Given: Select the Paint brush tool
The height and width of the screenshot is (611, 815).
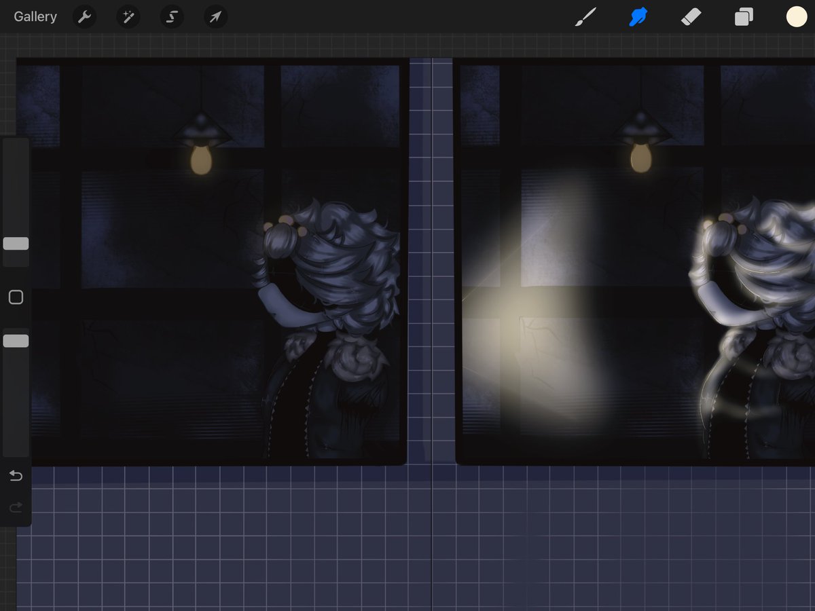Looking at the screenshot, I should [x=585, y=17].
